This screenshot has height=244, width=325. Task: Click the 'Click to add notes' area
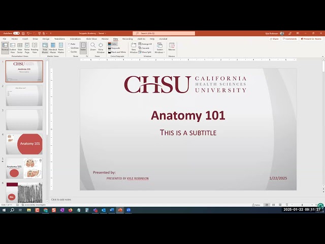61,200
